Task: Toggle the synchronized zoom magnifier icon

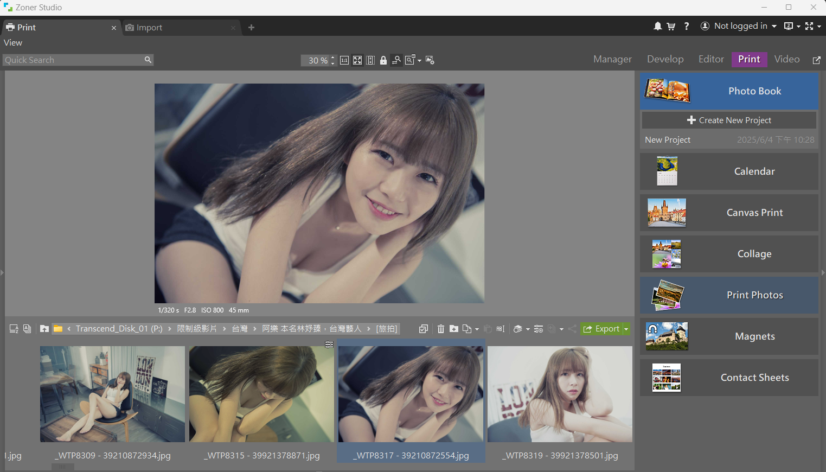Action: point(396,60)
